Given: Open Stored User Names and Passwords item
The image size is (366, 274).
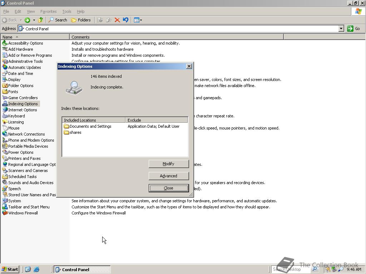Looking at the screenshot, I should pyautogui.click(x=29, y=194).
